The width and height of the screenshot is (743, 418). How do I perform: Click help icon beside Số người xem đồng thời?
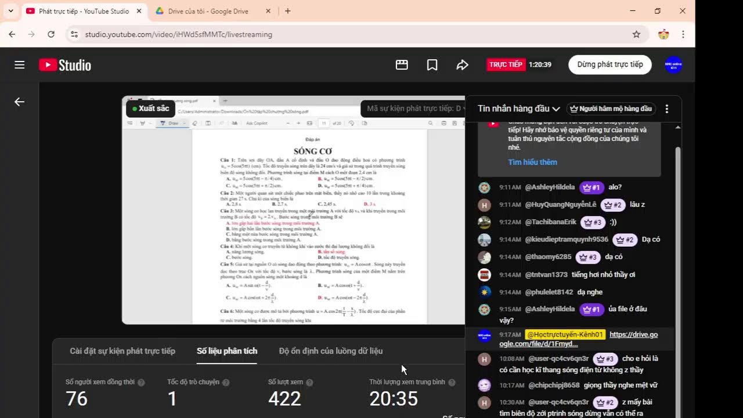click(141, 383)
